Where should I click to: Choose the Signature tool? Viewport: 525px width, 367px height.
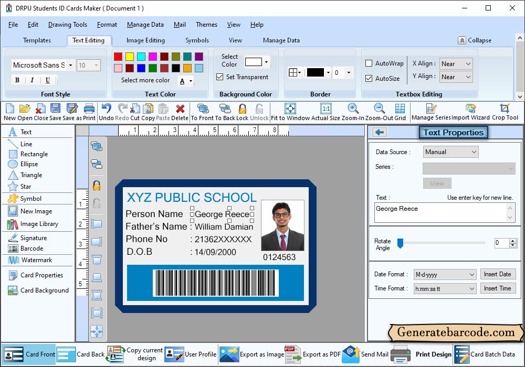point(27,238)
